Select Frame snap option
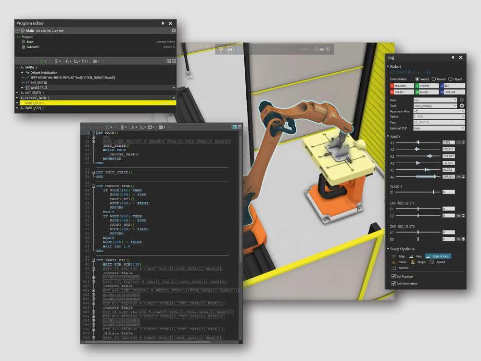 pos(399,262)
